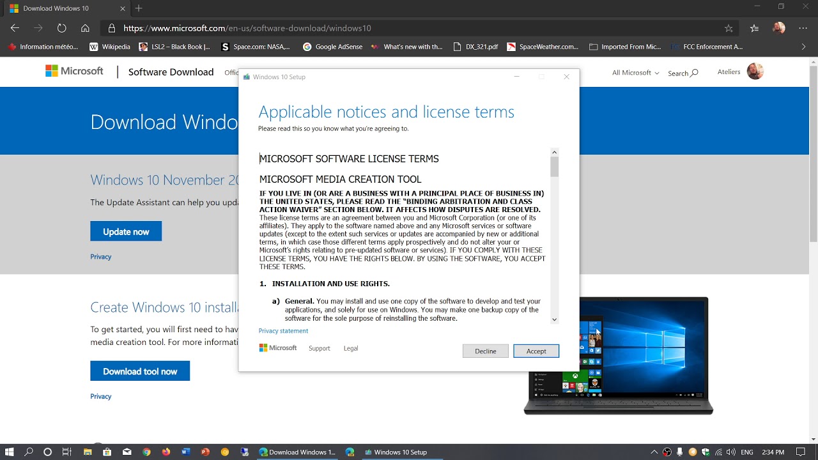Open Microsoft Word from the taskbar
818x460 pixels.
pos(186,452)
